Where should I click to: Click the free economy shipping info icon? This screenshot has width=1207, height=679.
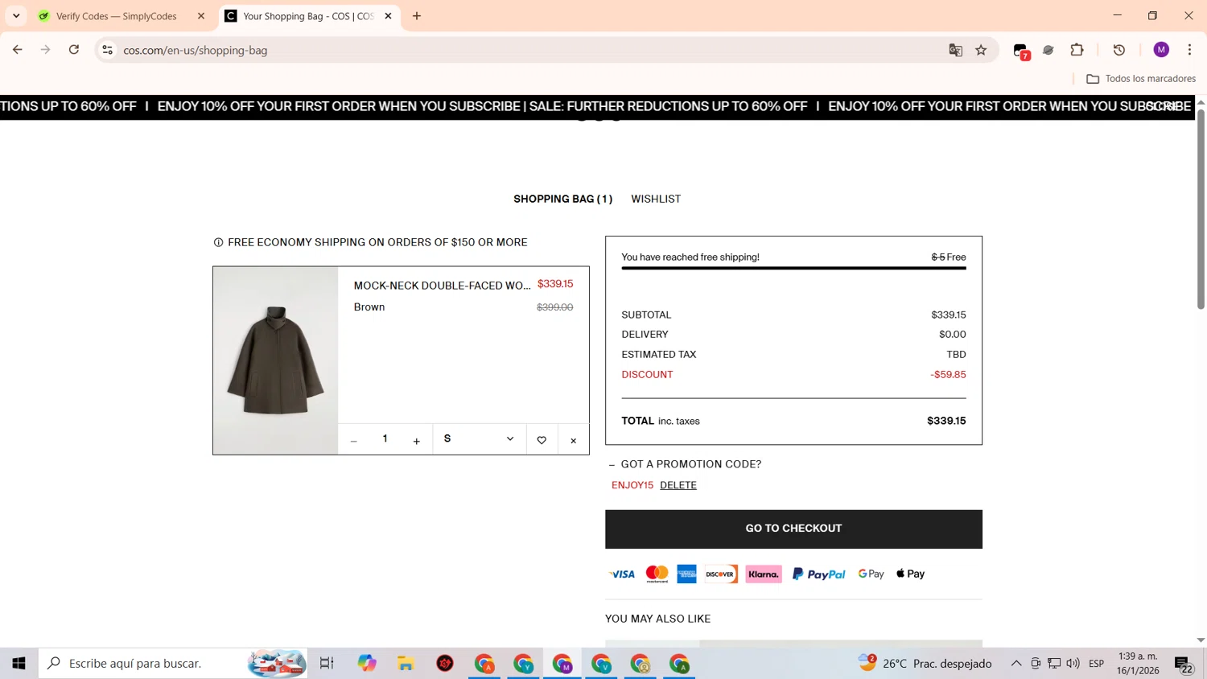click(x=218, y=242)
